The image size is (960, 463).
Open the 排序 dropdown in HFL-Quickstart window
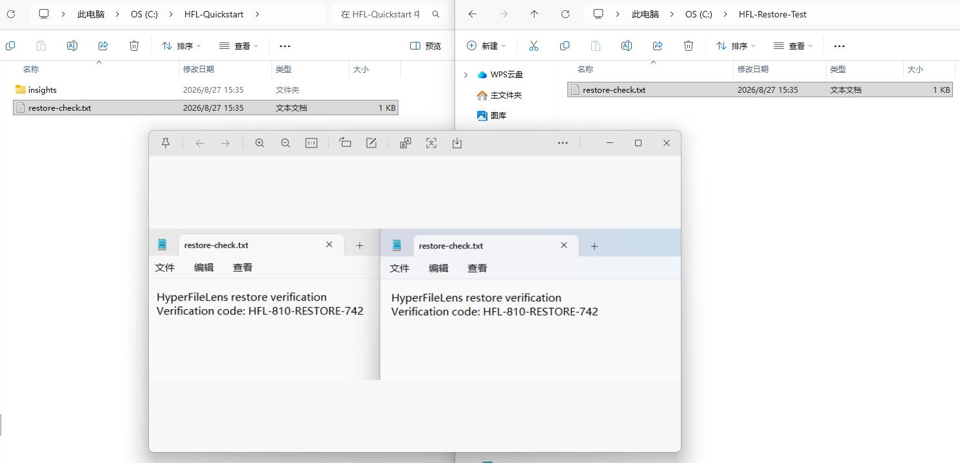[x=181, y=46]
